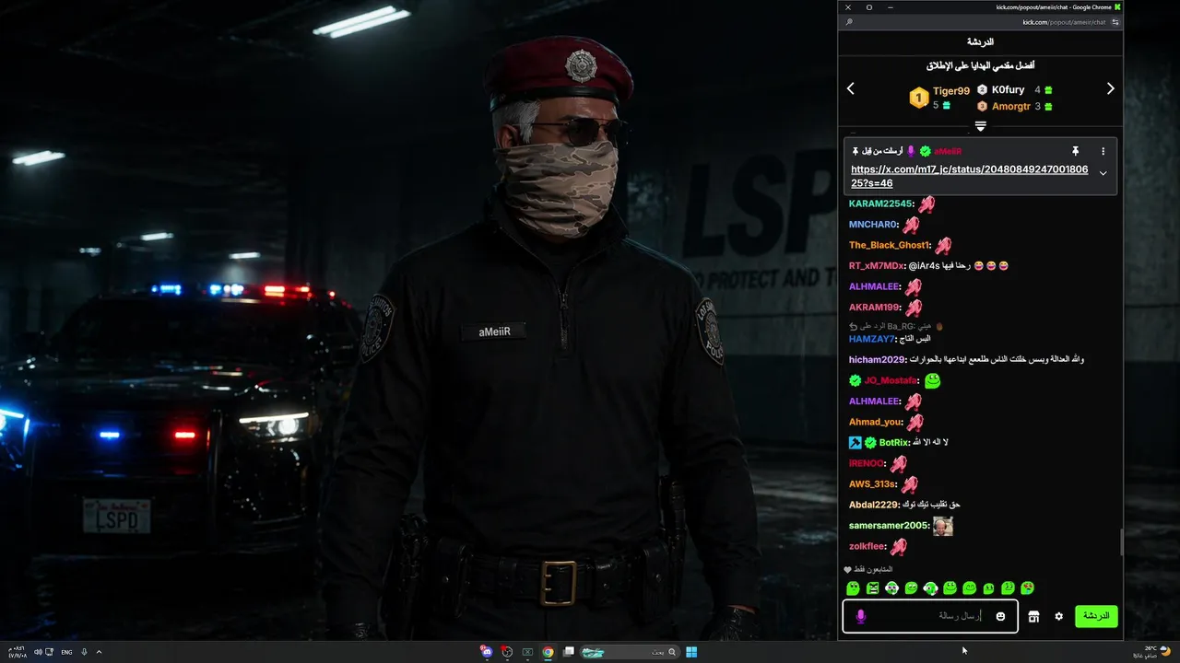Show hidden system tray icons chevron
This screenshot has width=1180, height=663.
(x=100, y=652)
